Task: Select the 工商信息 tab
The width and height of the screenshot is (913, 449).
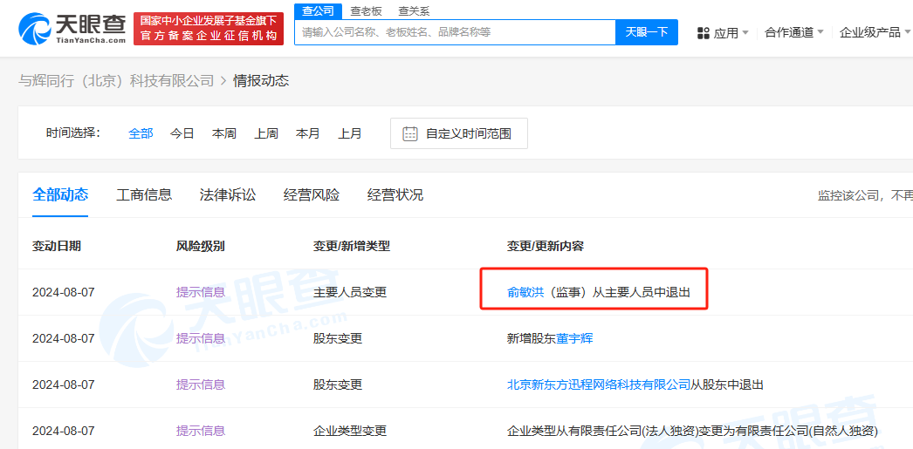Action: point(144,194)
